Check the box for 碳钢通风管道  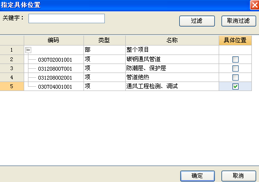[x=235, y=59]
